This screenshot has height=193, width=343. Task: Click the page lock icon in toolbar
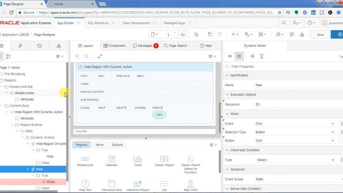(196, 34)
